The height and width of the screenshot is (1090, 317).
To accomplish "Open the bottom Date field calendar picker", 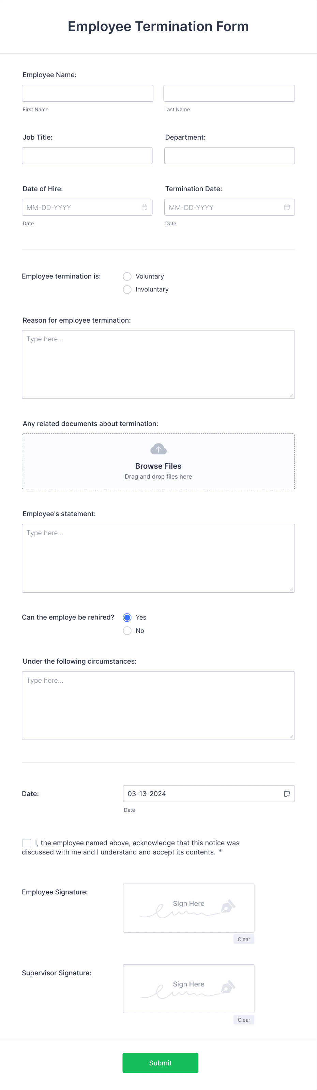I will click(x=287, y=793).
